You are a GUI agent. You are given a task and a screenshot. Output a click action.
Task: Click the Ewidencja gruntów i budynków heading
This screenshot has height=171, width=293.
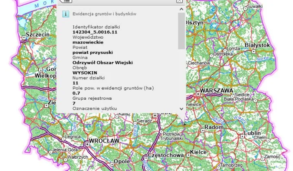pyautogui.click(x=105, y=14)
